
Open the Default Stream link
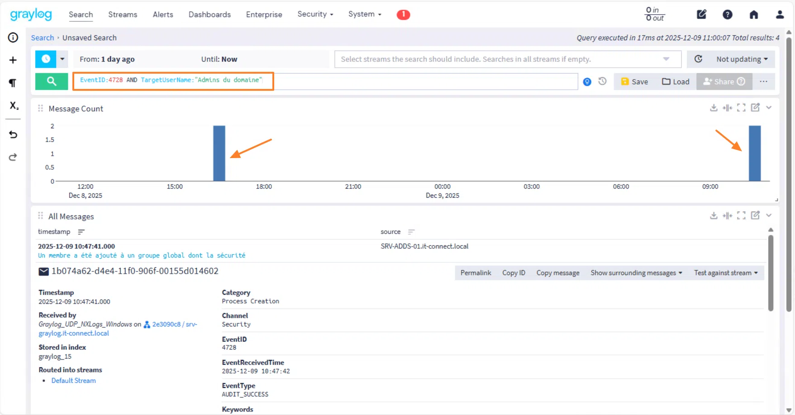tap(73, 381)
